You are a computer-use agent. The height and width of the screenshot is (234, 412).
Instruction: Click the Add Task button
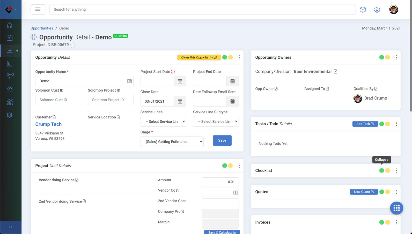click(365, 124)
